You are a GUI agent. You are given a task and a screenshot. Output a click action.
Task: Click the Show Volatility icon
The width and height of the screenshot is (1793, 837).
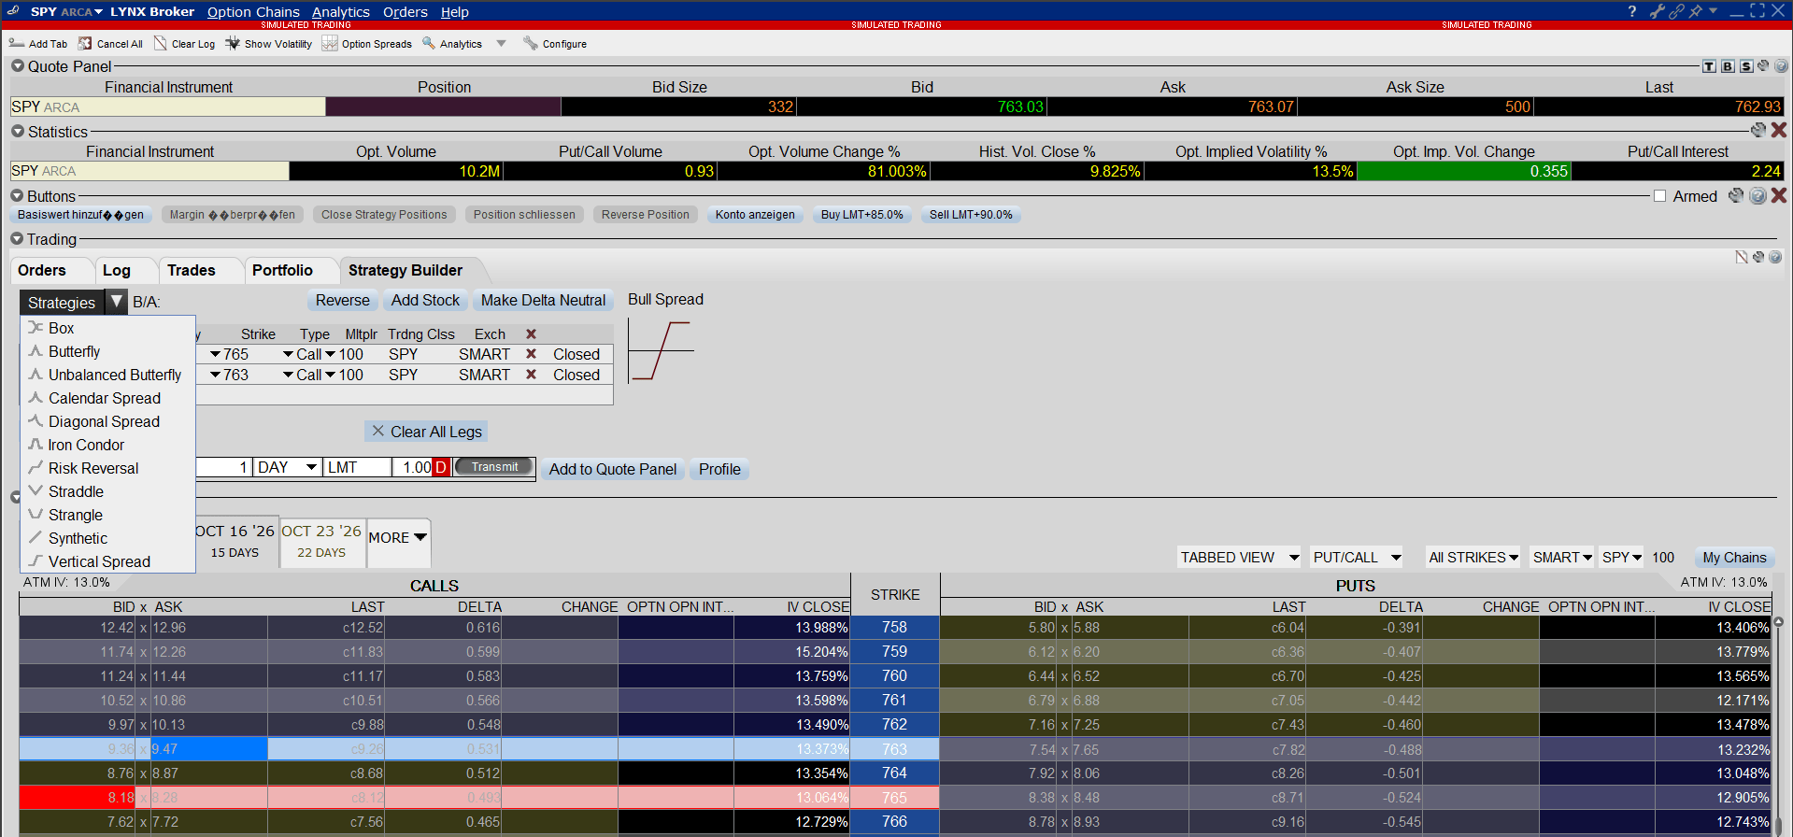point(233,43)
